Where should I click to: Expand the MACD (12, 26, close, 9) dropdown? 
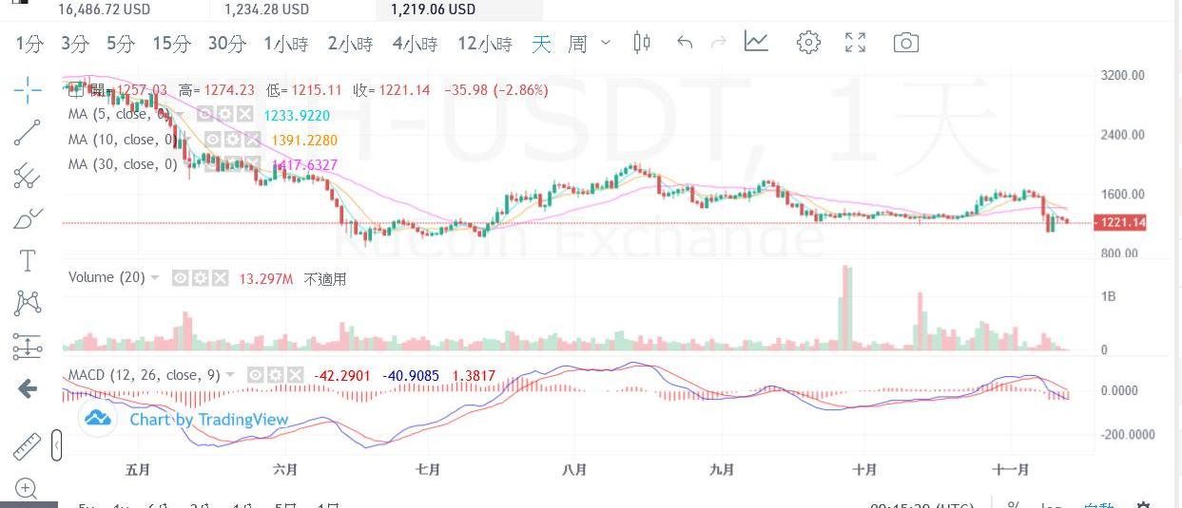pyautogui.click(x=229, y=375)
